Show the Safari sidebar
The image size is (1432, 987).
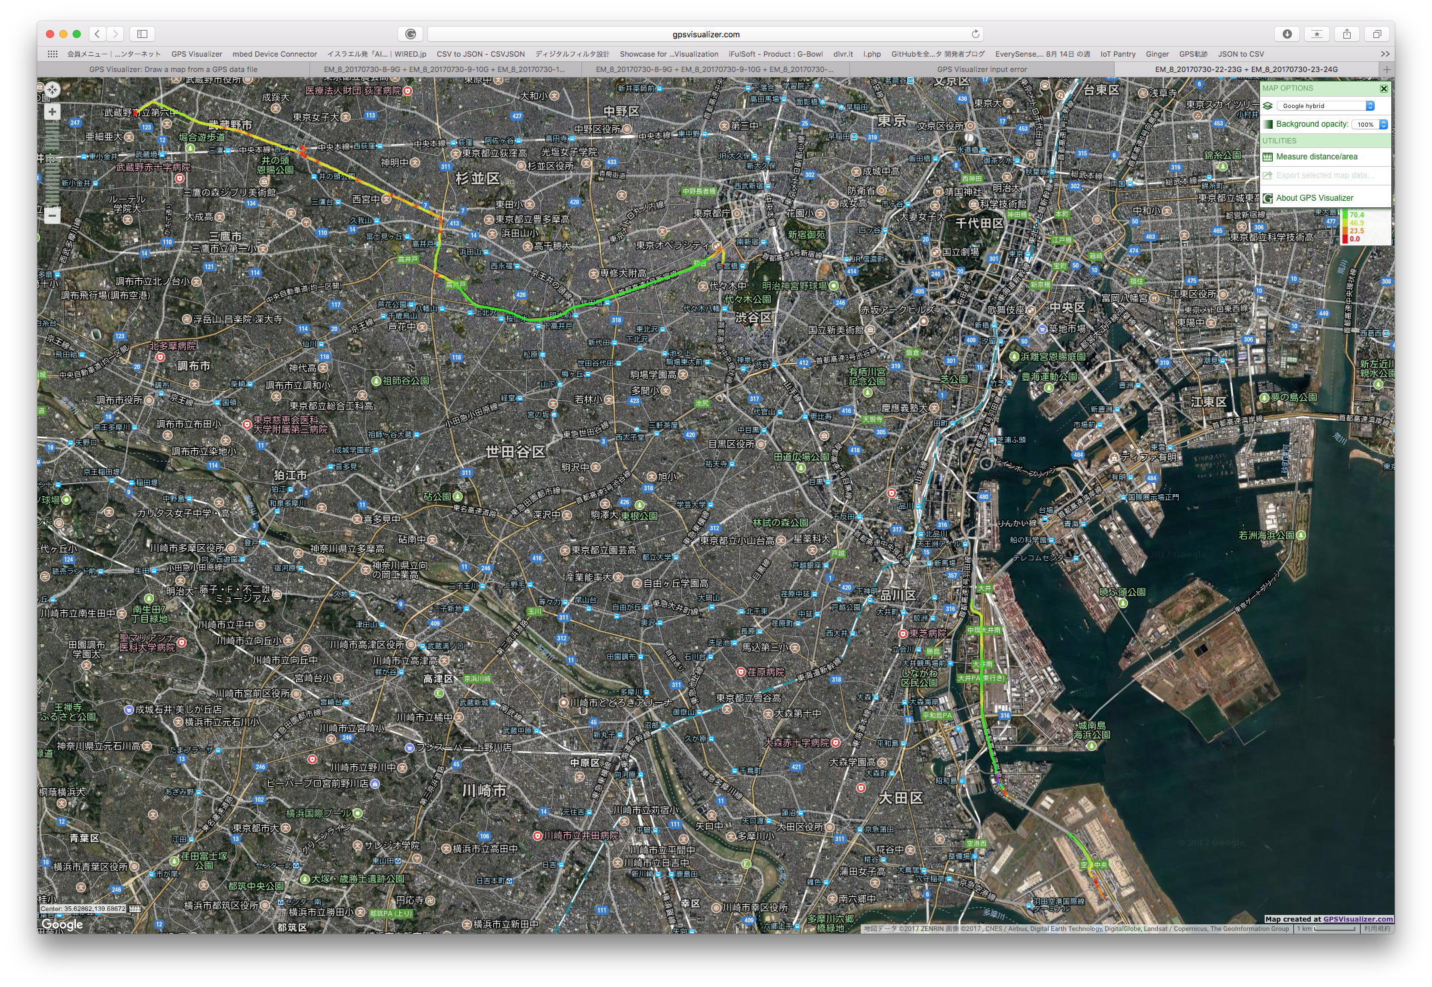click(x=143, y=34)
